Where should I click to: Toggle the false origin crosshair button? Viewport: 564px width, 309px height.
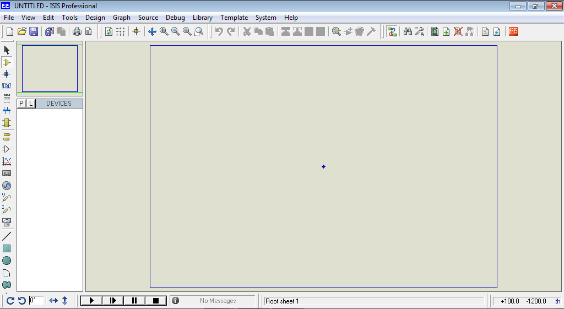coord(137,31)
